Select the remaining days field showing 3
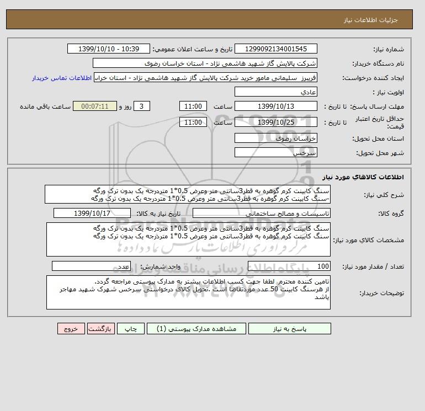 pyautogui.click(x=141, y=106)
